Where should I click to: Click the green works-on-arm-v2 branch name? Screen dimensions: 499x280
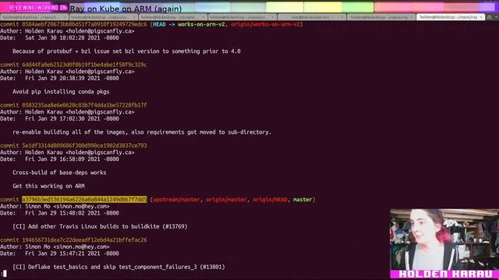click(x=201, y=24)
